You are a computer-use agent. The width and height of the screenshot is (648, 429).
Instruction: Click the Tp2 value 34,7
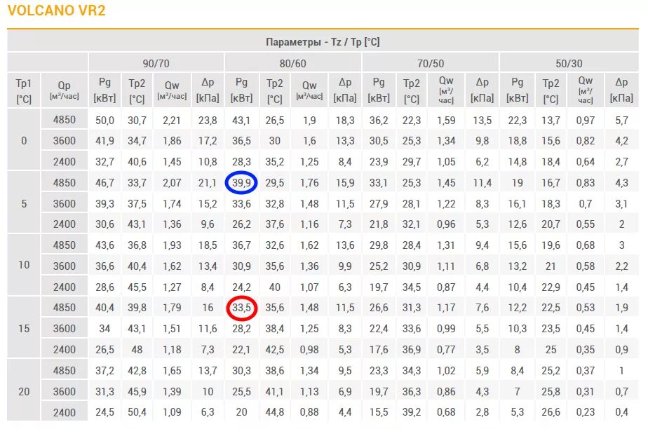point(137,141)
